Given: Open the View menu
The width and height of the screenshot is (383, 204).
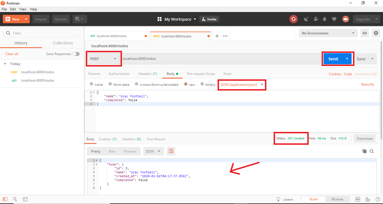Looking at the screenshot, I should [x=23, y=9].
